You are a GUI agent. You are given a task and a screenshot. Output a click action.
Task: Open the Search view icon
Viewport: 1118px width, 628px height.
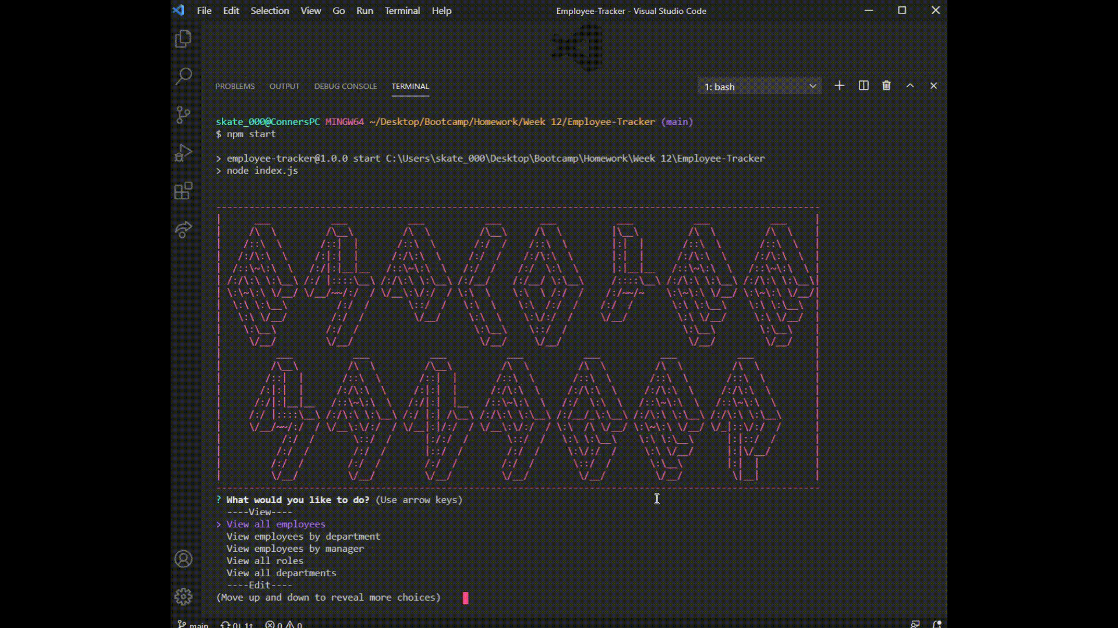tap(183, 76)
